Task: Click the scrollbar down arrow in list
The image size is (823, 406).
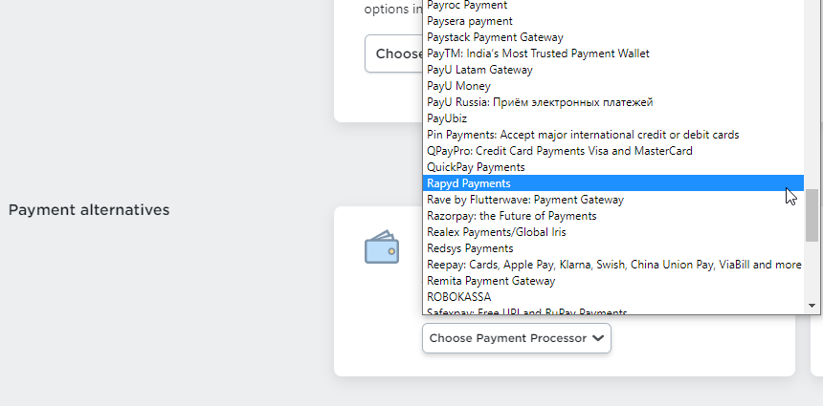Action: (x=812, y=306)
